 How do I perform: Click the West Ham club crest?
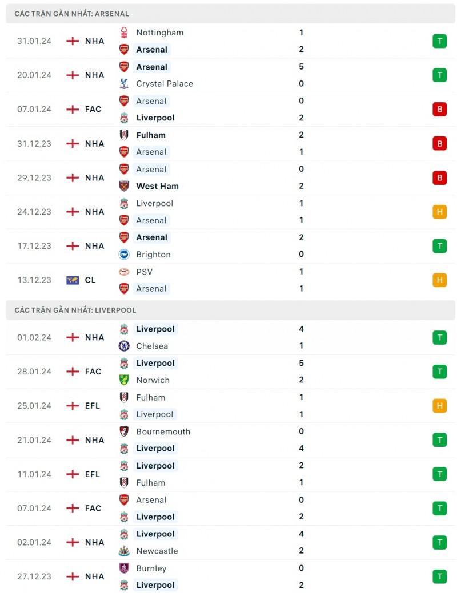(x=124, y=186)
